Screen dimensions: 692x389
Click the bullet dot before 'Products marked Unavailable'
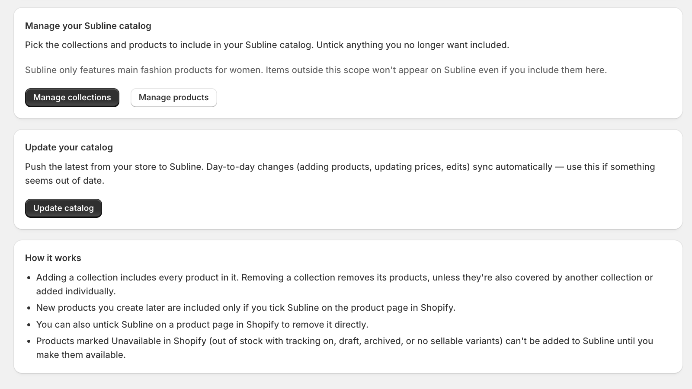coord(29,341)
